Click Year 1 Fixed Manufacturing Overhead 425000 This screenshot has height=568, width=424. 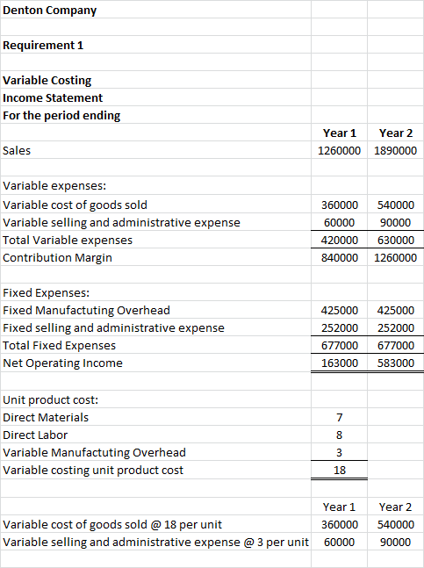(339, 310)
